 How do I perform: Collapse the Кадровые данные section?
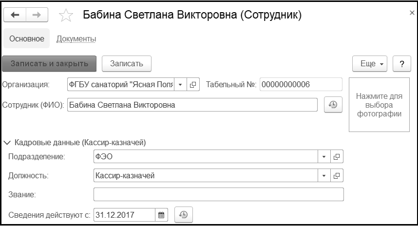click(6, 143)
